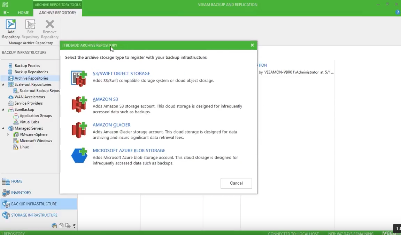This screenshot has height=235, width=401.
Task: Click the S3/SWIFT OBJECT STORAGE link
Action: point(121,73)
